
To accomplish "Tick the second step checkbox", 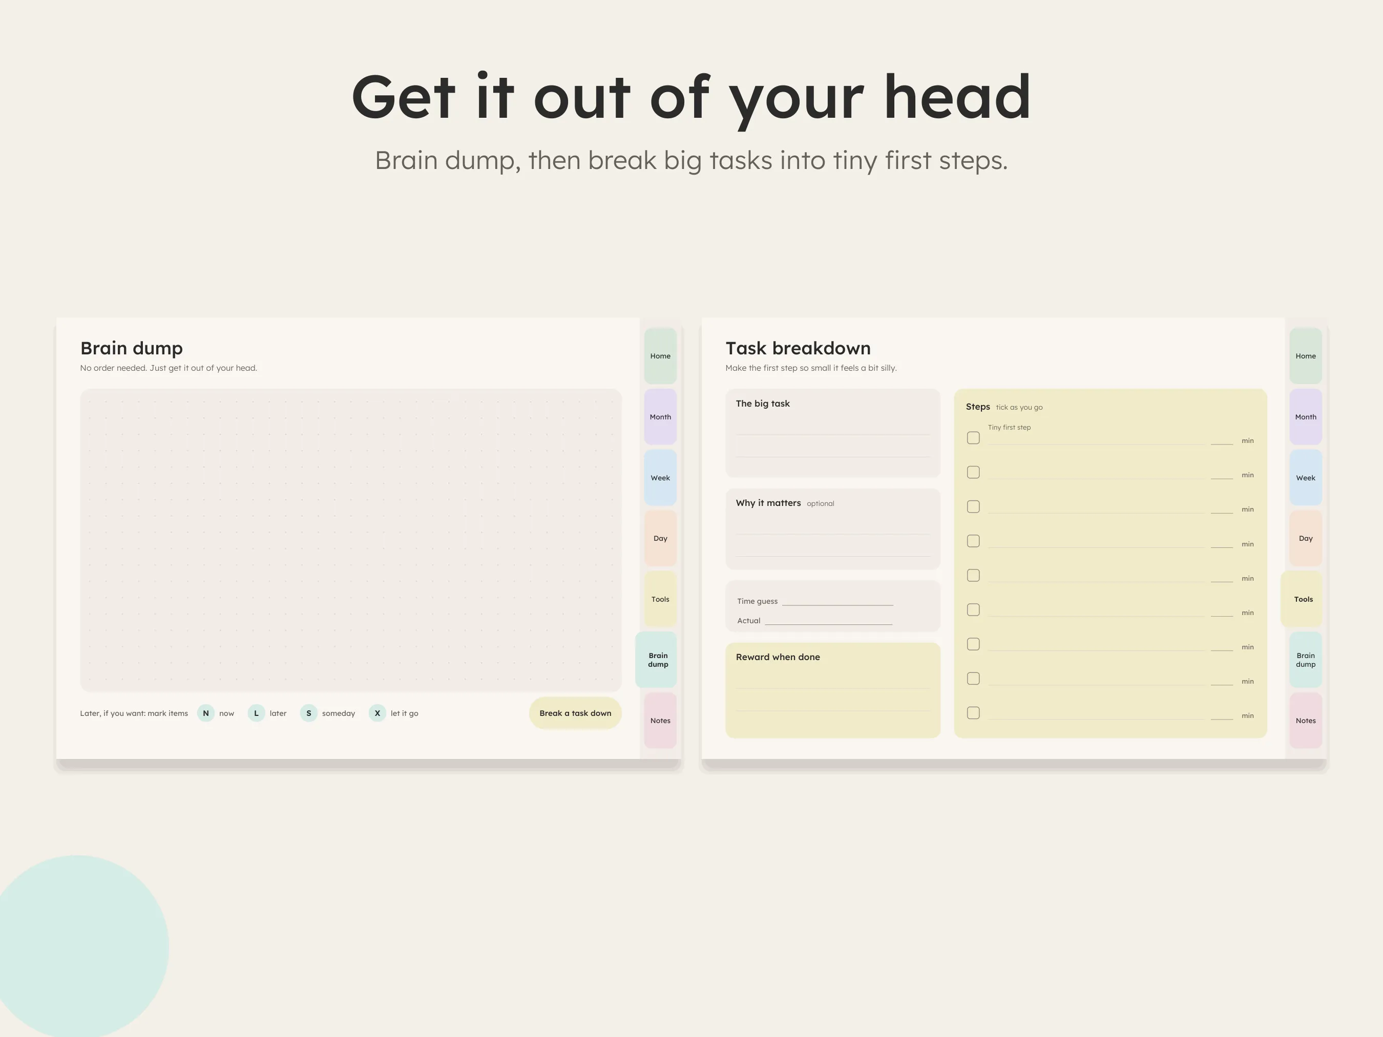I will pyautogui.click(x=973, y=473).
